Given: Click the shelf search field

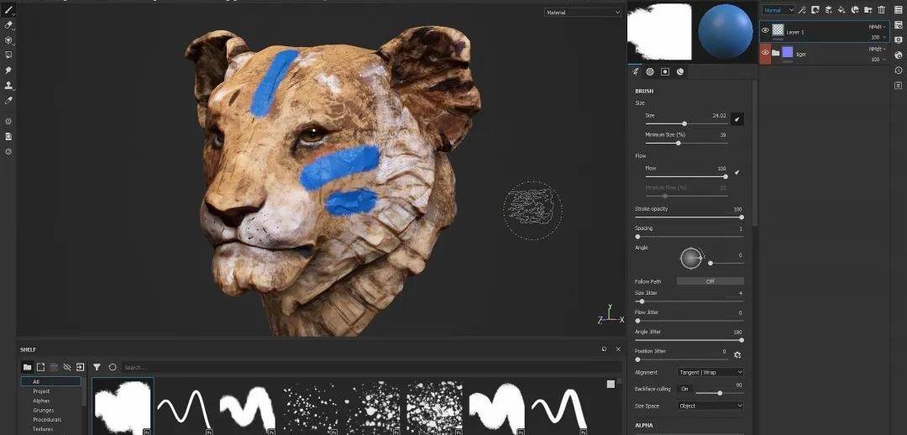Looking at the screenshot, I should 370,367.
